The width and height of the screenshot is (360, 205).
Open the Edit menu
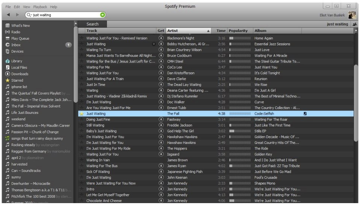[x=17, y=7]
